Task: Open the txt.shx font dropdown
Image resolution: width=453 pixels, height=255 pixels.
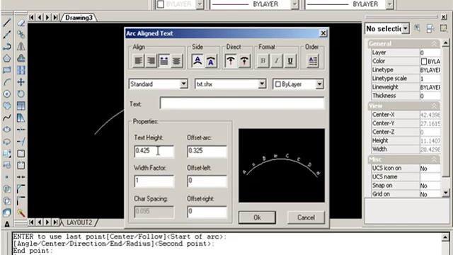Action: (x=262, y=84)
